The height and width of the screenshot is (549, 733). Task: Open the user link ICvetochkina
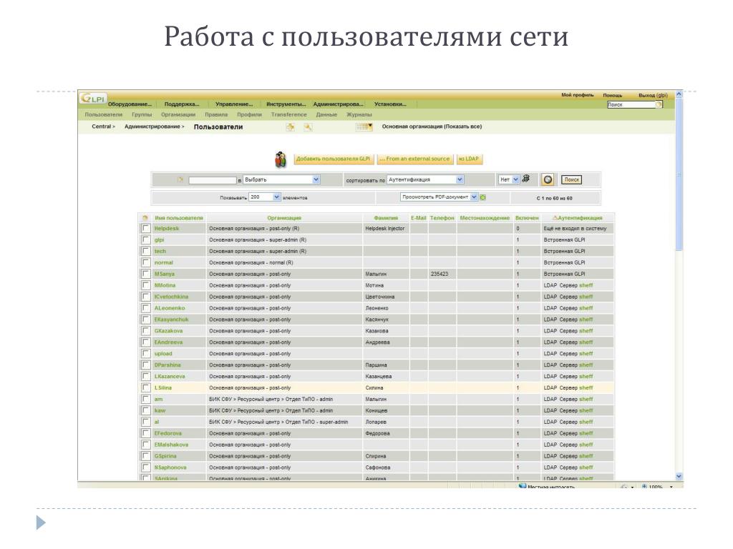(x=172, y=297)
